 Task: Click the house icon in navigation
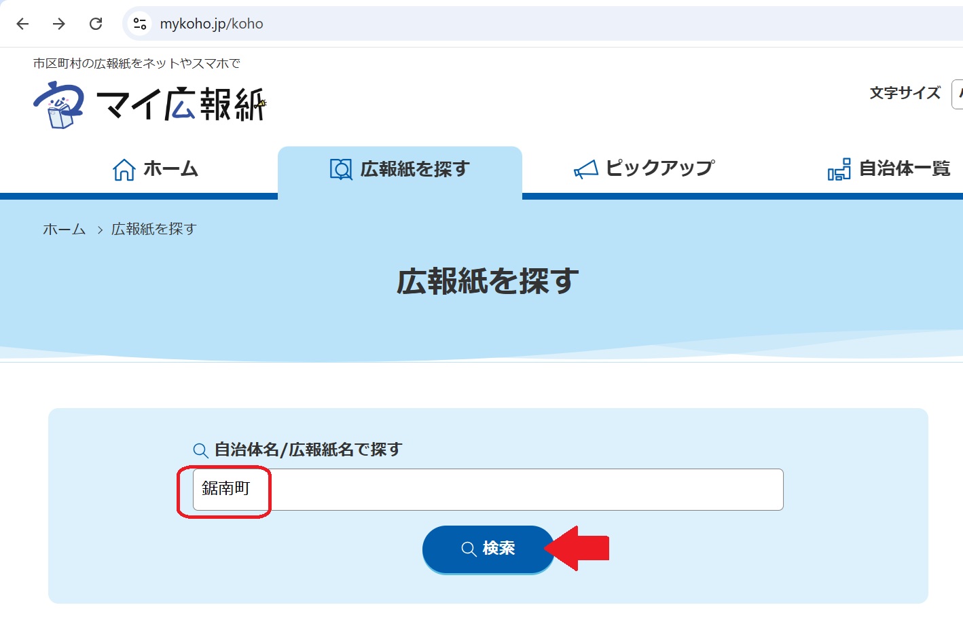pyautogui.click(x=124, y=169)
